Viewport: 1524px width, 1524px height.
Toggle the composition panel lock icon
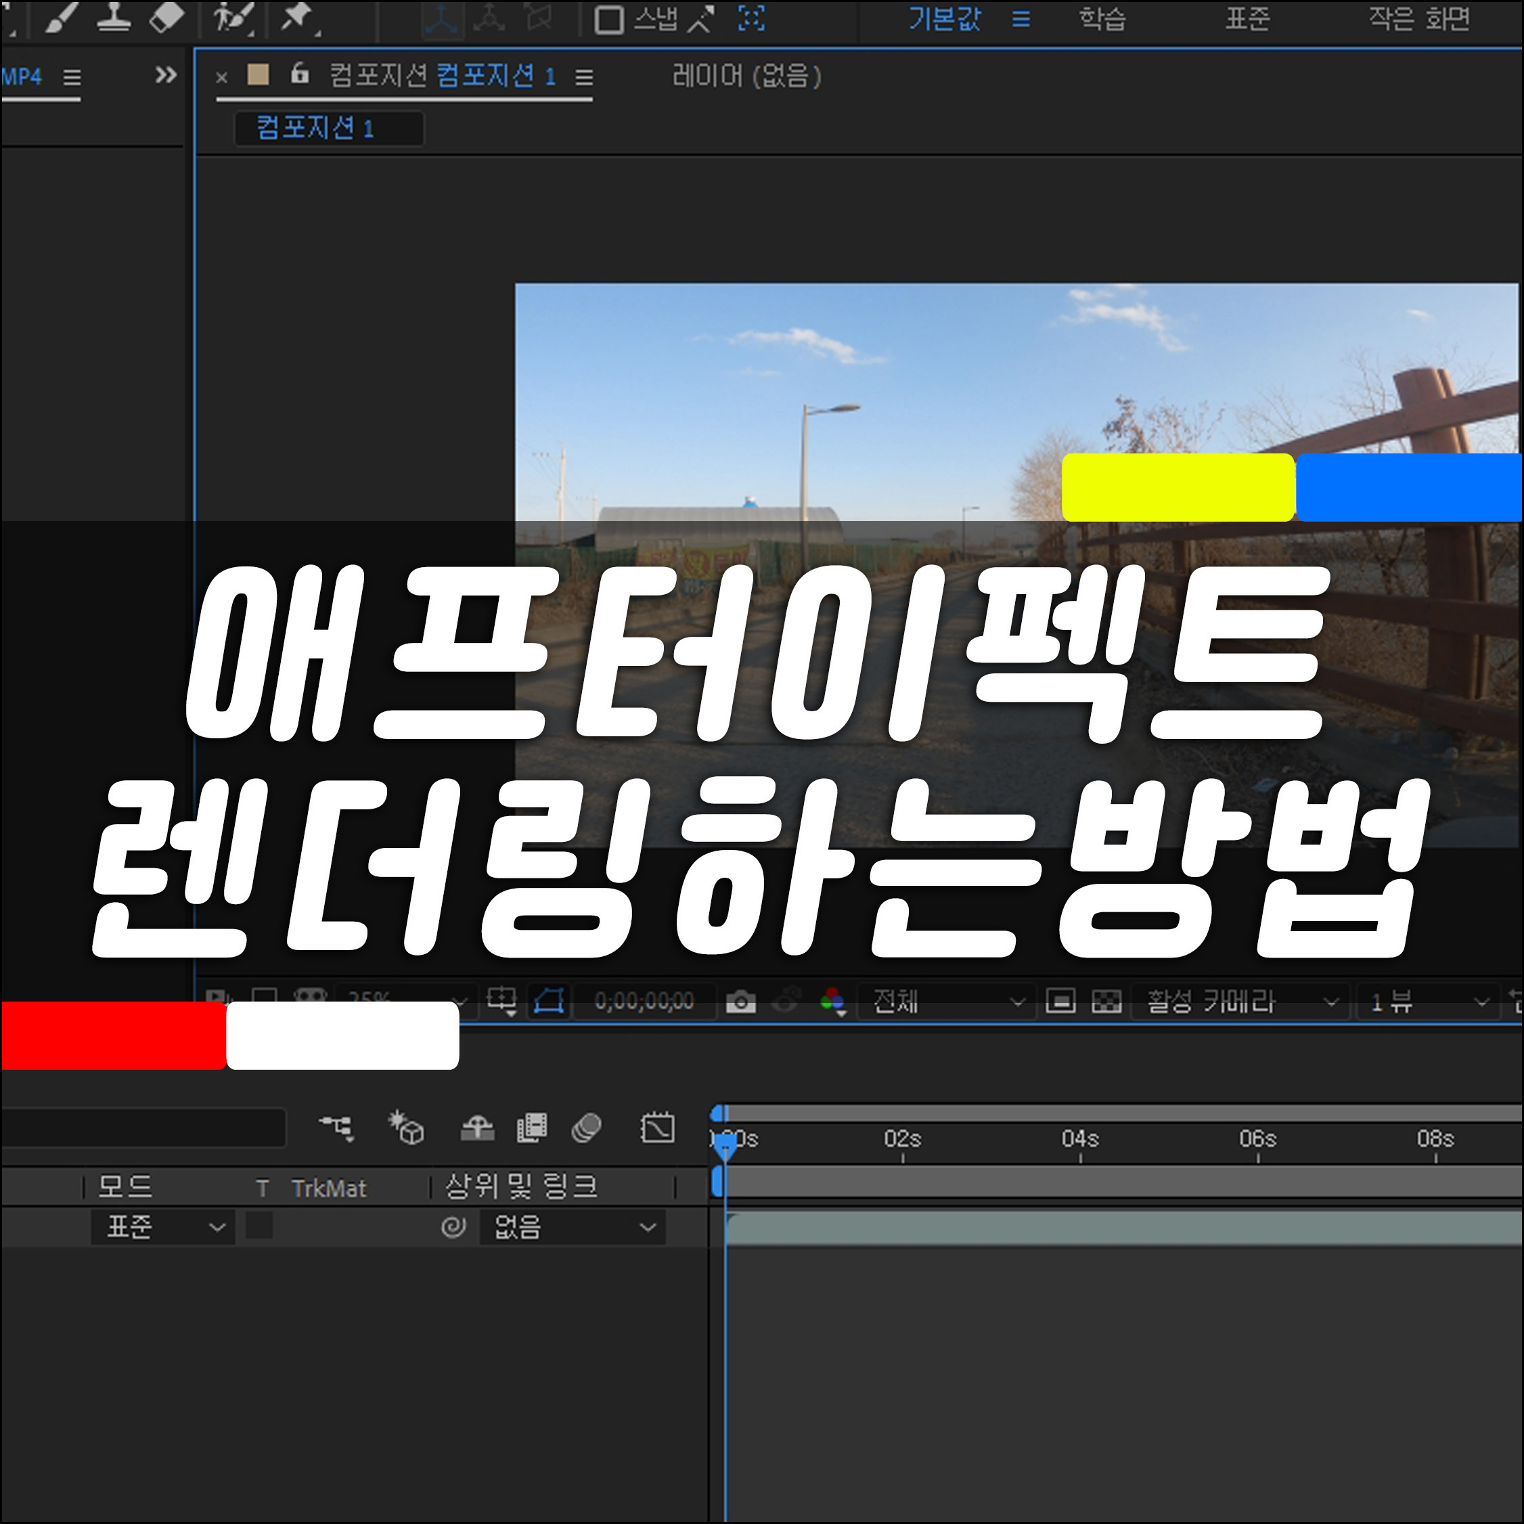coord(300,74)
